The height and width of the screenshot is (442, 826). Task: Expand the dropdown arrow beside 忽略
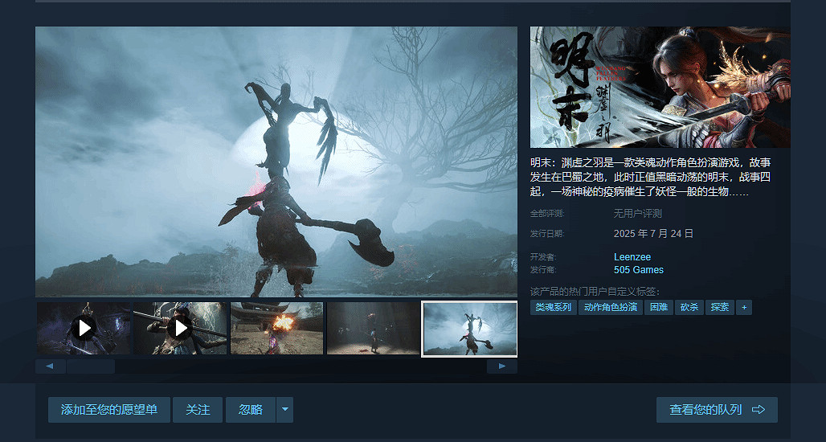click(284, 410)
